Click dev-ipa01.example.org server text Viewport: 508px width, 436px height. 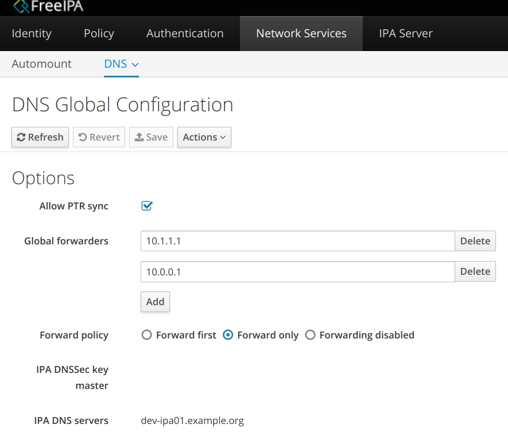(192, 421)
